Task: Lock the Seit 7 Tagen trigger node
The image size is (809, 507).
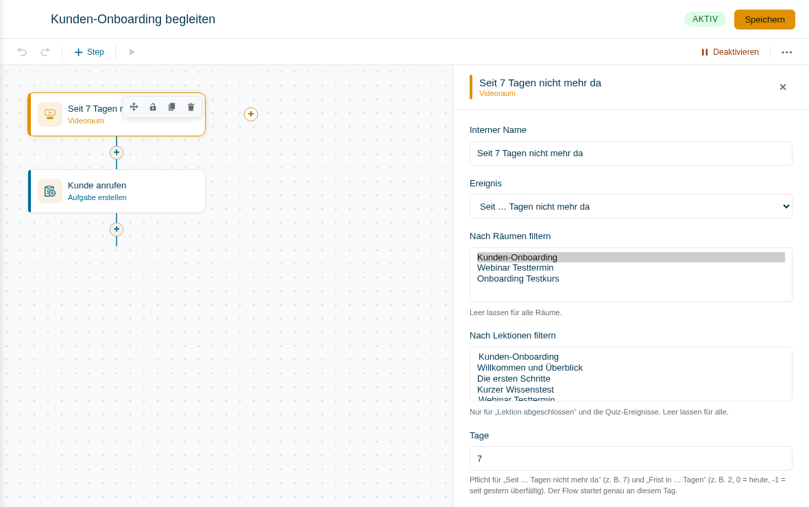Action: 153,107
